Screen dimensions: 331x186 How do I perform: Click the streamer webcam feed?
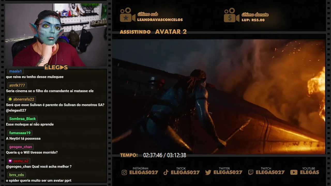(x=56, y=35)
